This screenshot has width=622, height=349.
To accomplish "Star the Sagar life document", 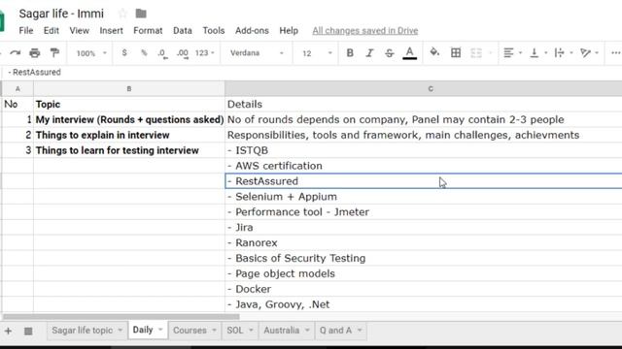I will [x=122, y=14].
